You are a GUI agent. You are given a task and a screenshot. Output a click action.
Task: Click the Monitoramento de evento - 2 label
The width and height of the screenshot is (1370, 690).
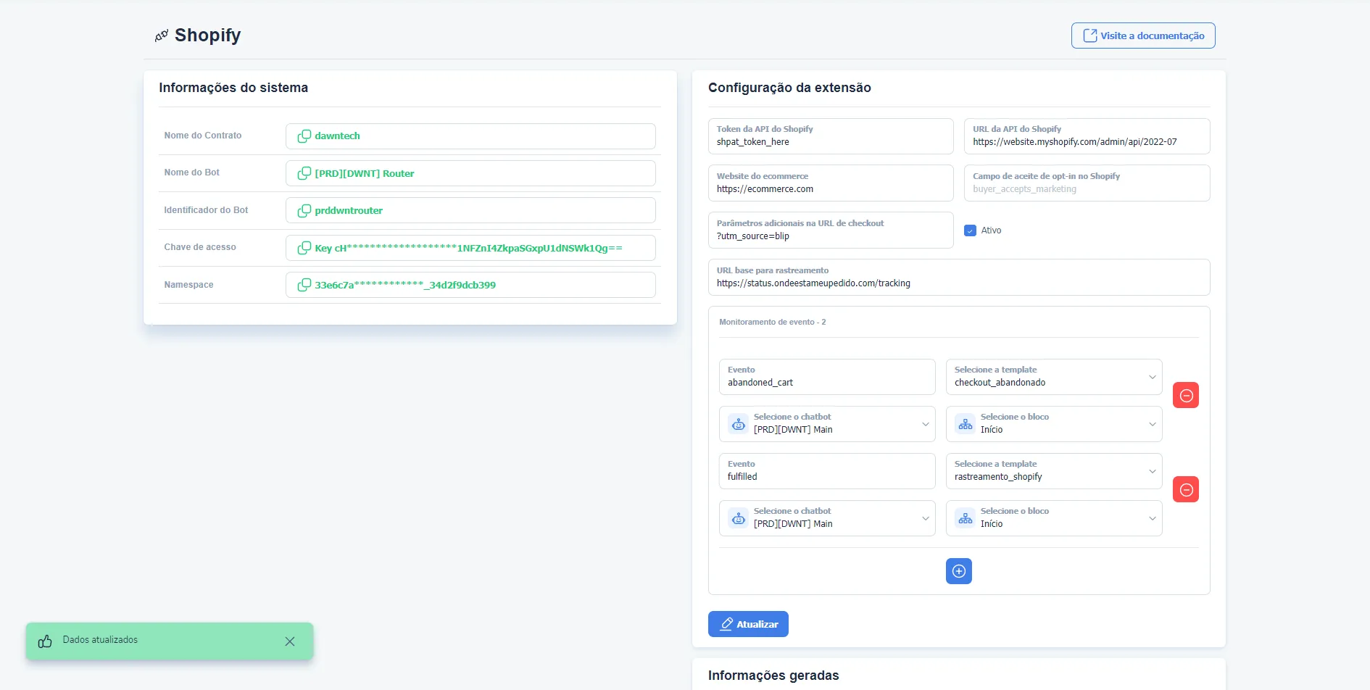click(x=772, y=322)
